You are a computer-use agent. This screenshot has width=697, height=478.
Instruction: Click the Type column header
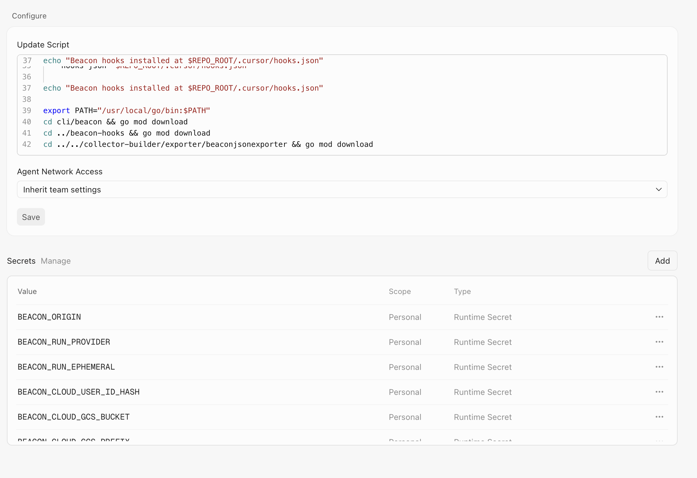point(462,291)
